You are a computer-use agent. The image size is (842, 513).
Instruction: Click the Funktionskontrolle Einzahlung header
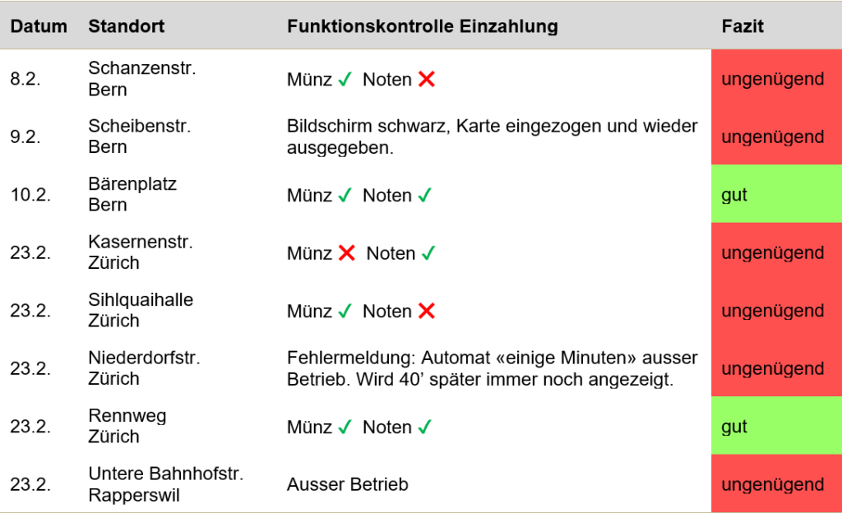click(x=423, y=26)
